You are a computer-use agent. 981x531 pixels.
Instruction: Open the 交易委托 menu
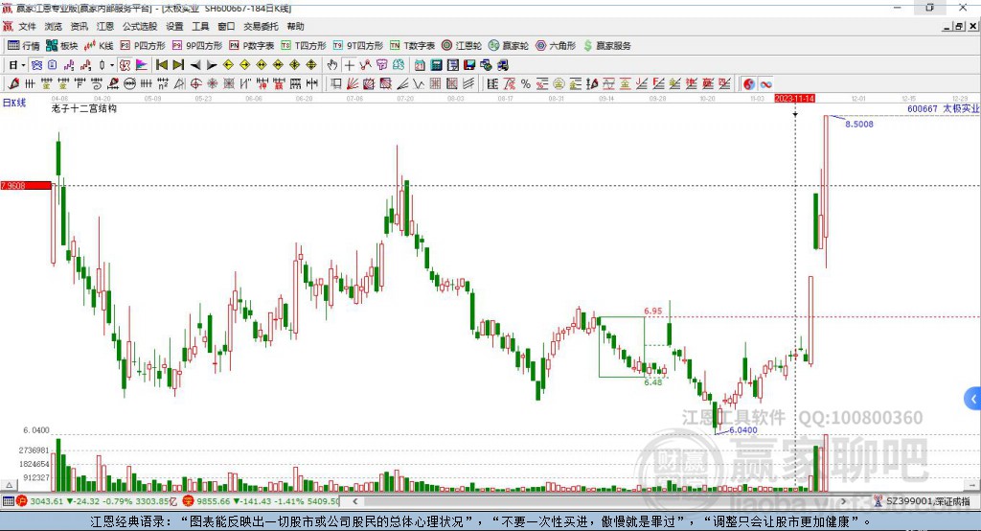pos(261,26)
